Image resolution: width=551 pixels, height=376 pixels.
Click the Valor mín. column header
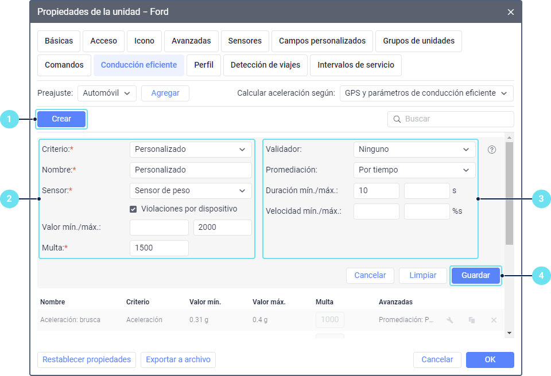[x=205, y=302]
